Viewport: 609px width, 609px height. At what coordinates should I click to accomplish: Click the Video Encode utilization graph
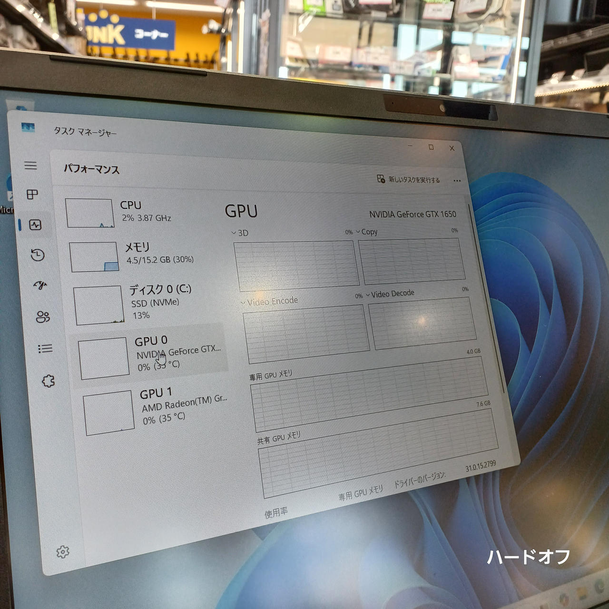[306, 334]
